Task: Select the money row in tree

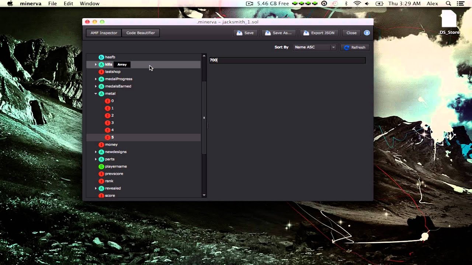Action: click(143, 145)
